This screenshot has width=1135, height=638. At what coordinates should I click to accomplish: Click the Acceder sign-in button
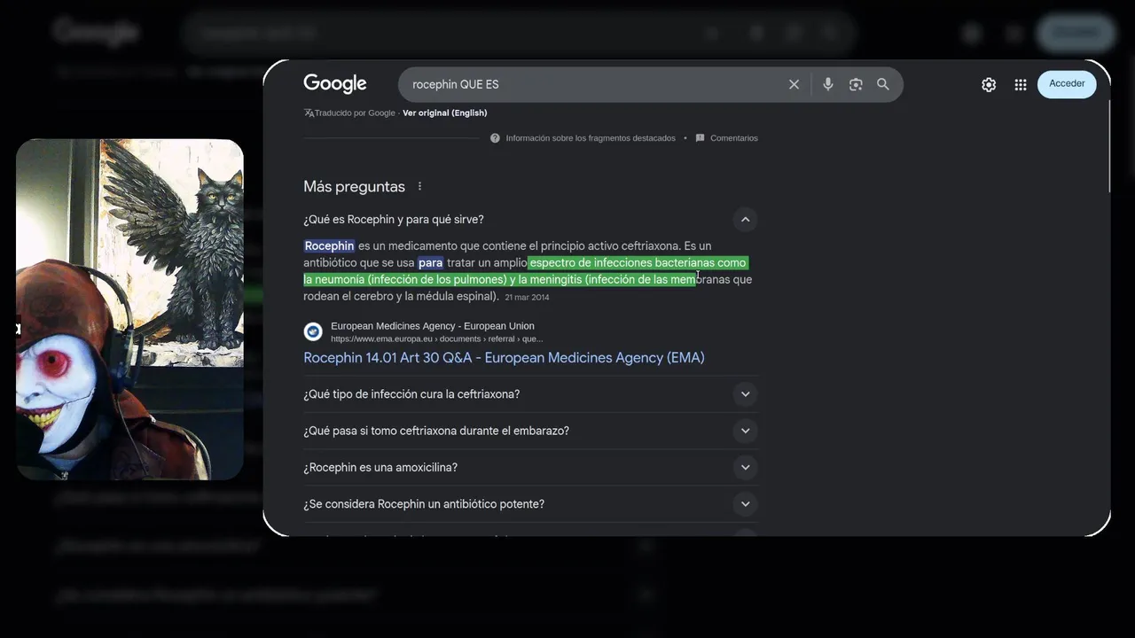pyautogui.click(x=1067, y=83)
